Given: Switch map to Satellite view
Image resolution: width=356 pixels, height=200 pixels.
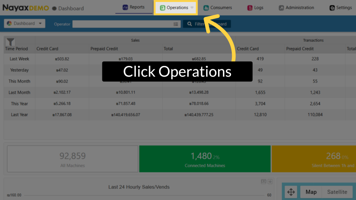Looking at the screenshot, I should point(337,192).
